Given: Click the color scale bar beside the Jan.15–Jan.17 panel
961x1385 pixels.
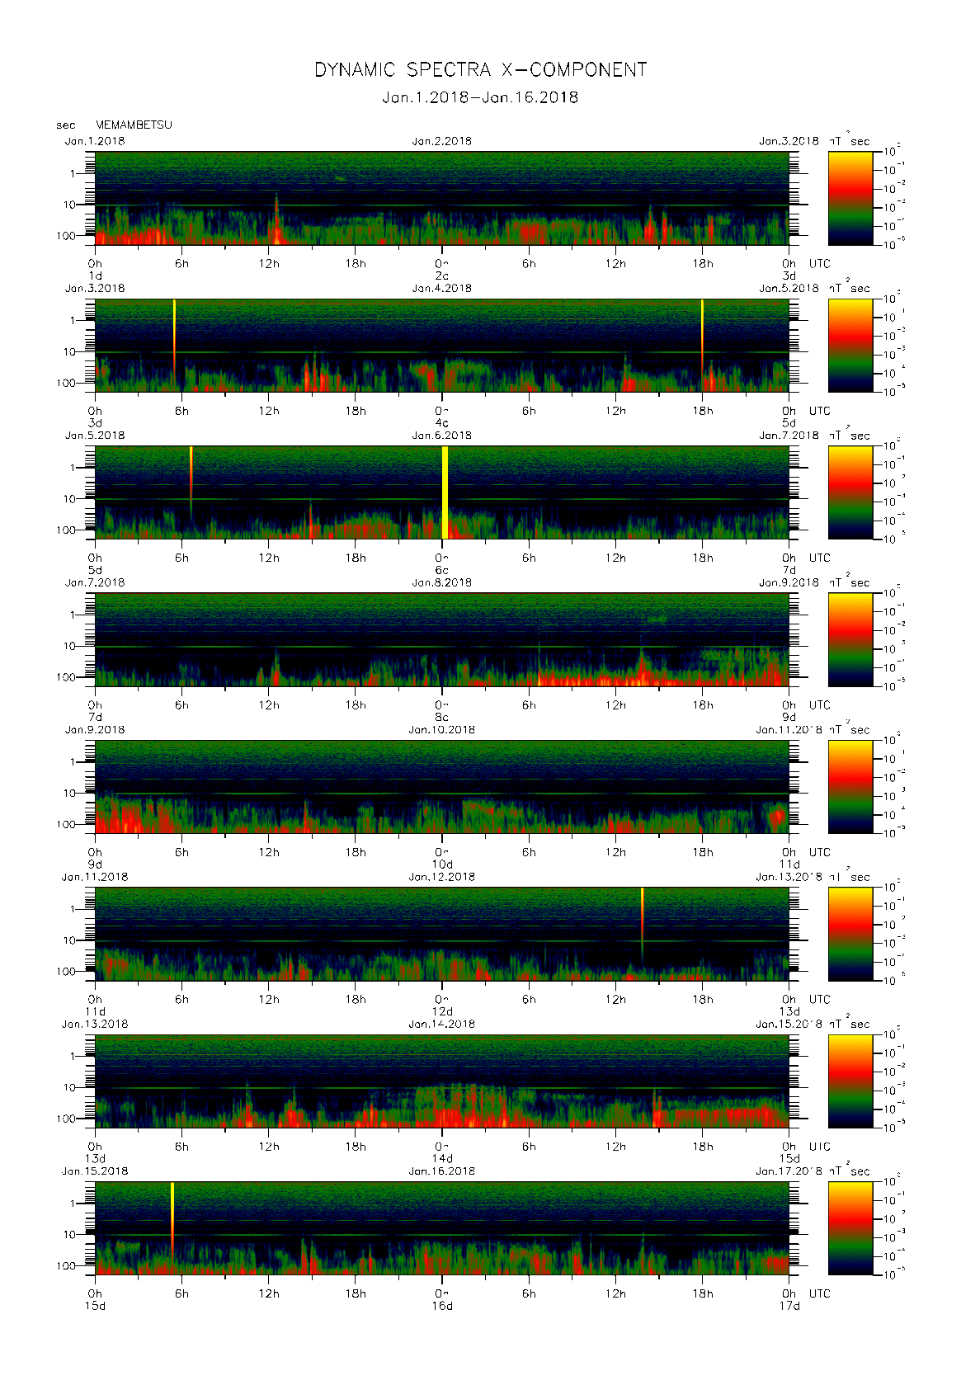Looking at the screenshot, I should [x=850, y=1228].
